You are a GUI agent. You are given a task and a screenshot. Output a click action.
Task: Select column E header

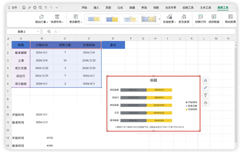(113, 39)
